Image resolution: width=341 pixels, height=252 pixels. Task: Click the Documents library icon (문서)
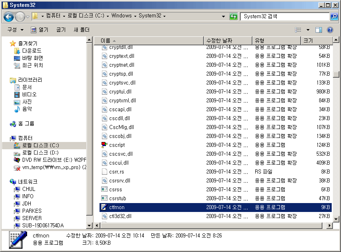coord(17,87)
